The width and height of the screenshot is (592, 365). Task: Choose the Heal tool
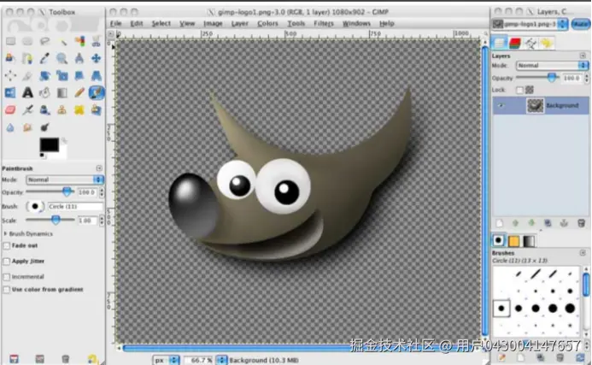[79, 110]
